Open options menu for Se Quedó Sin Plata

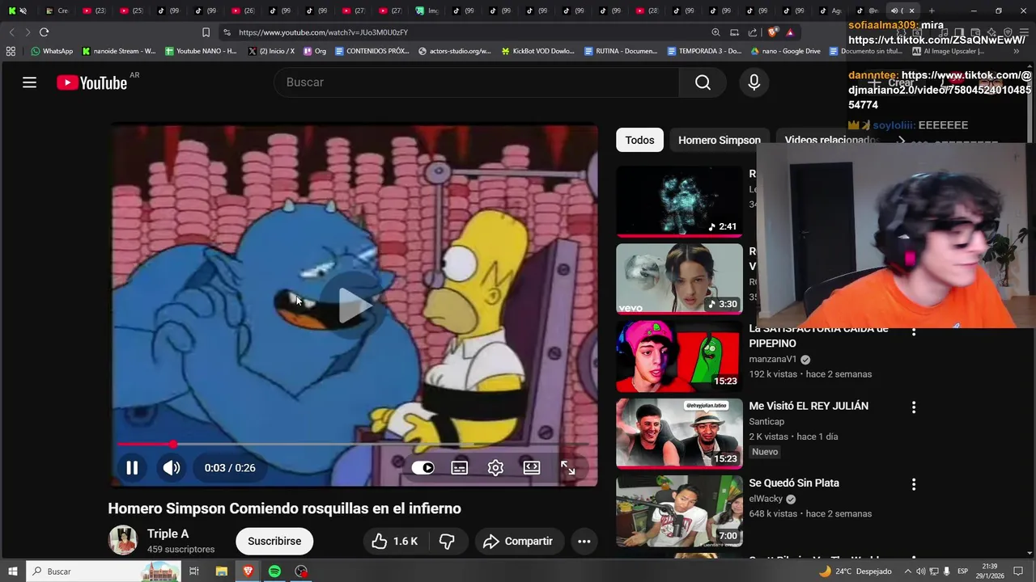(914, 484)
